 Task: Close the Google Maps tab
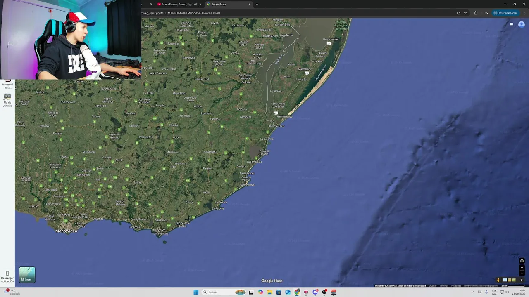click(x=250, y=4)
